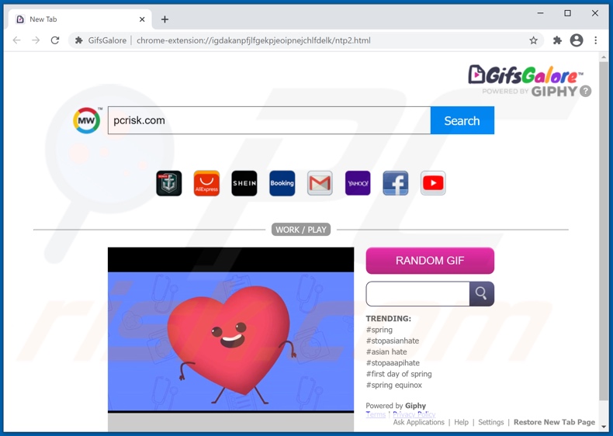
Task: Open the Terms link
Action: click(376, 414)
